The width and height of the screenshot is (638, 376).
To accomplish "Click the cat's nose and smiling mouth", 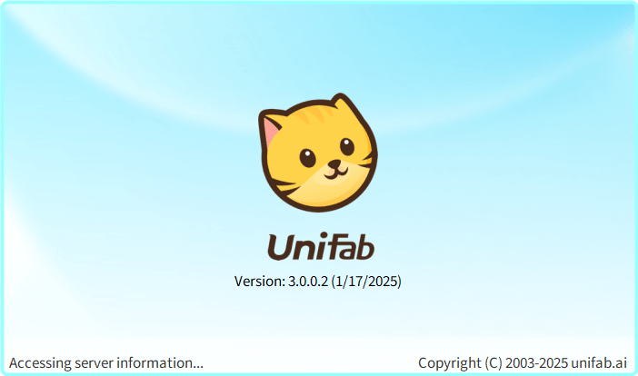I will coord(336,170).
